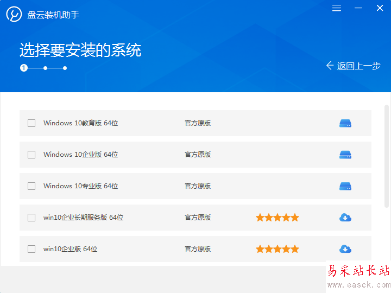Image resolution: width=391 pixels, height=293 pixels.
Task: Click the local disk icon for Windows 10企业版
Action: pos(345,155)
